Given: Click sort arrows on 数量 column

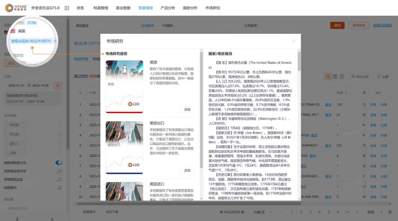Looking at the screenshot, I should (x=346, y=93).
